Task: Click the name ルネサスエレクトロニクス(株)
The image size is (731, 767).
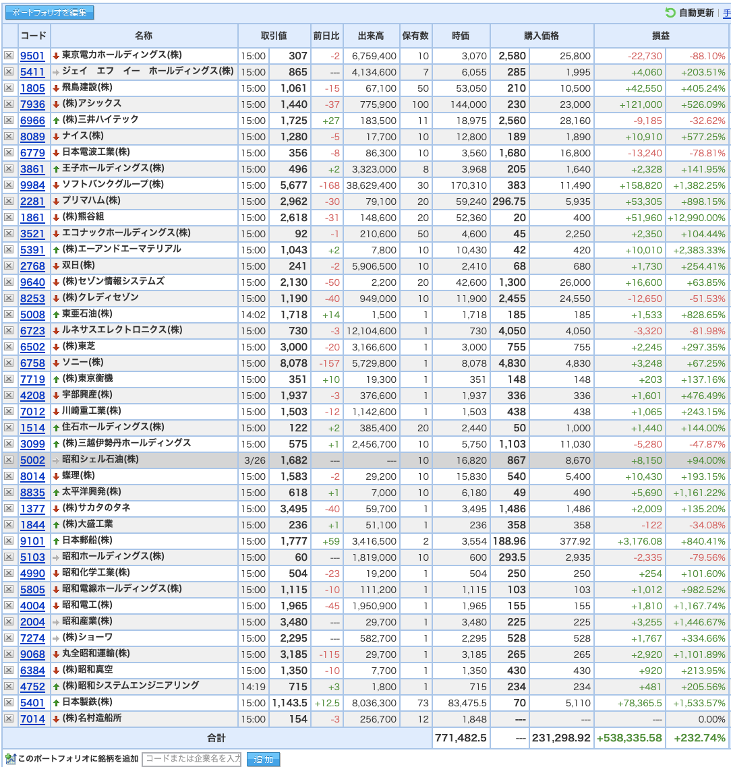Action: (x=122, y=330)
